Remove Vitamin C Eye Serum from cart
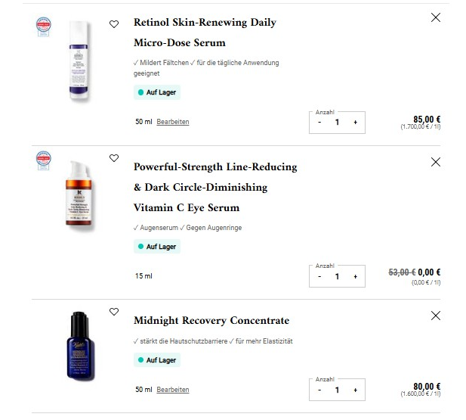 (x=436, y=162)
